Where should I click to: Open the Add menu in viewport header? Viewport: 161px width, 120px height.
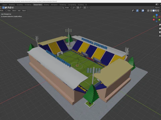point(19,11)
